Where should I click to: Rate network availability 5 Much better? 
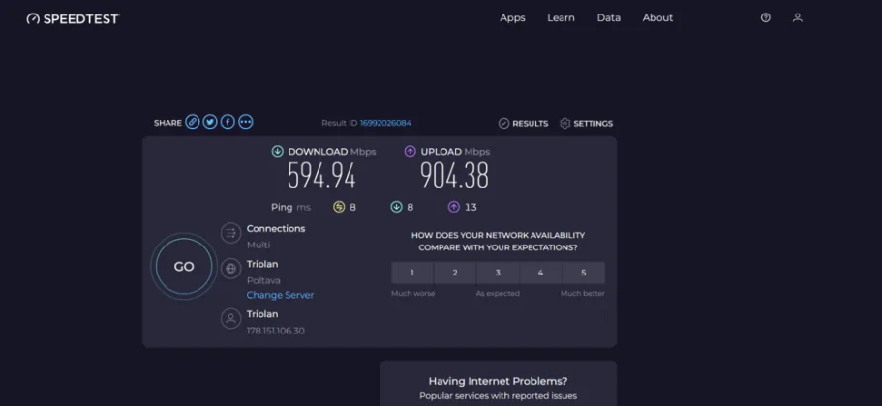tap(583, 273)
